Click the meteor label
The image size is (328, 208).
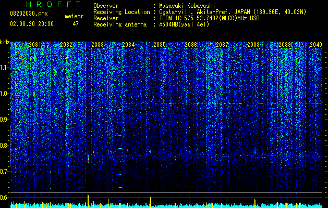[x=74, y=16]
